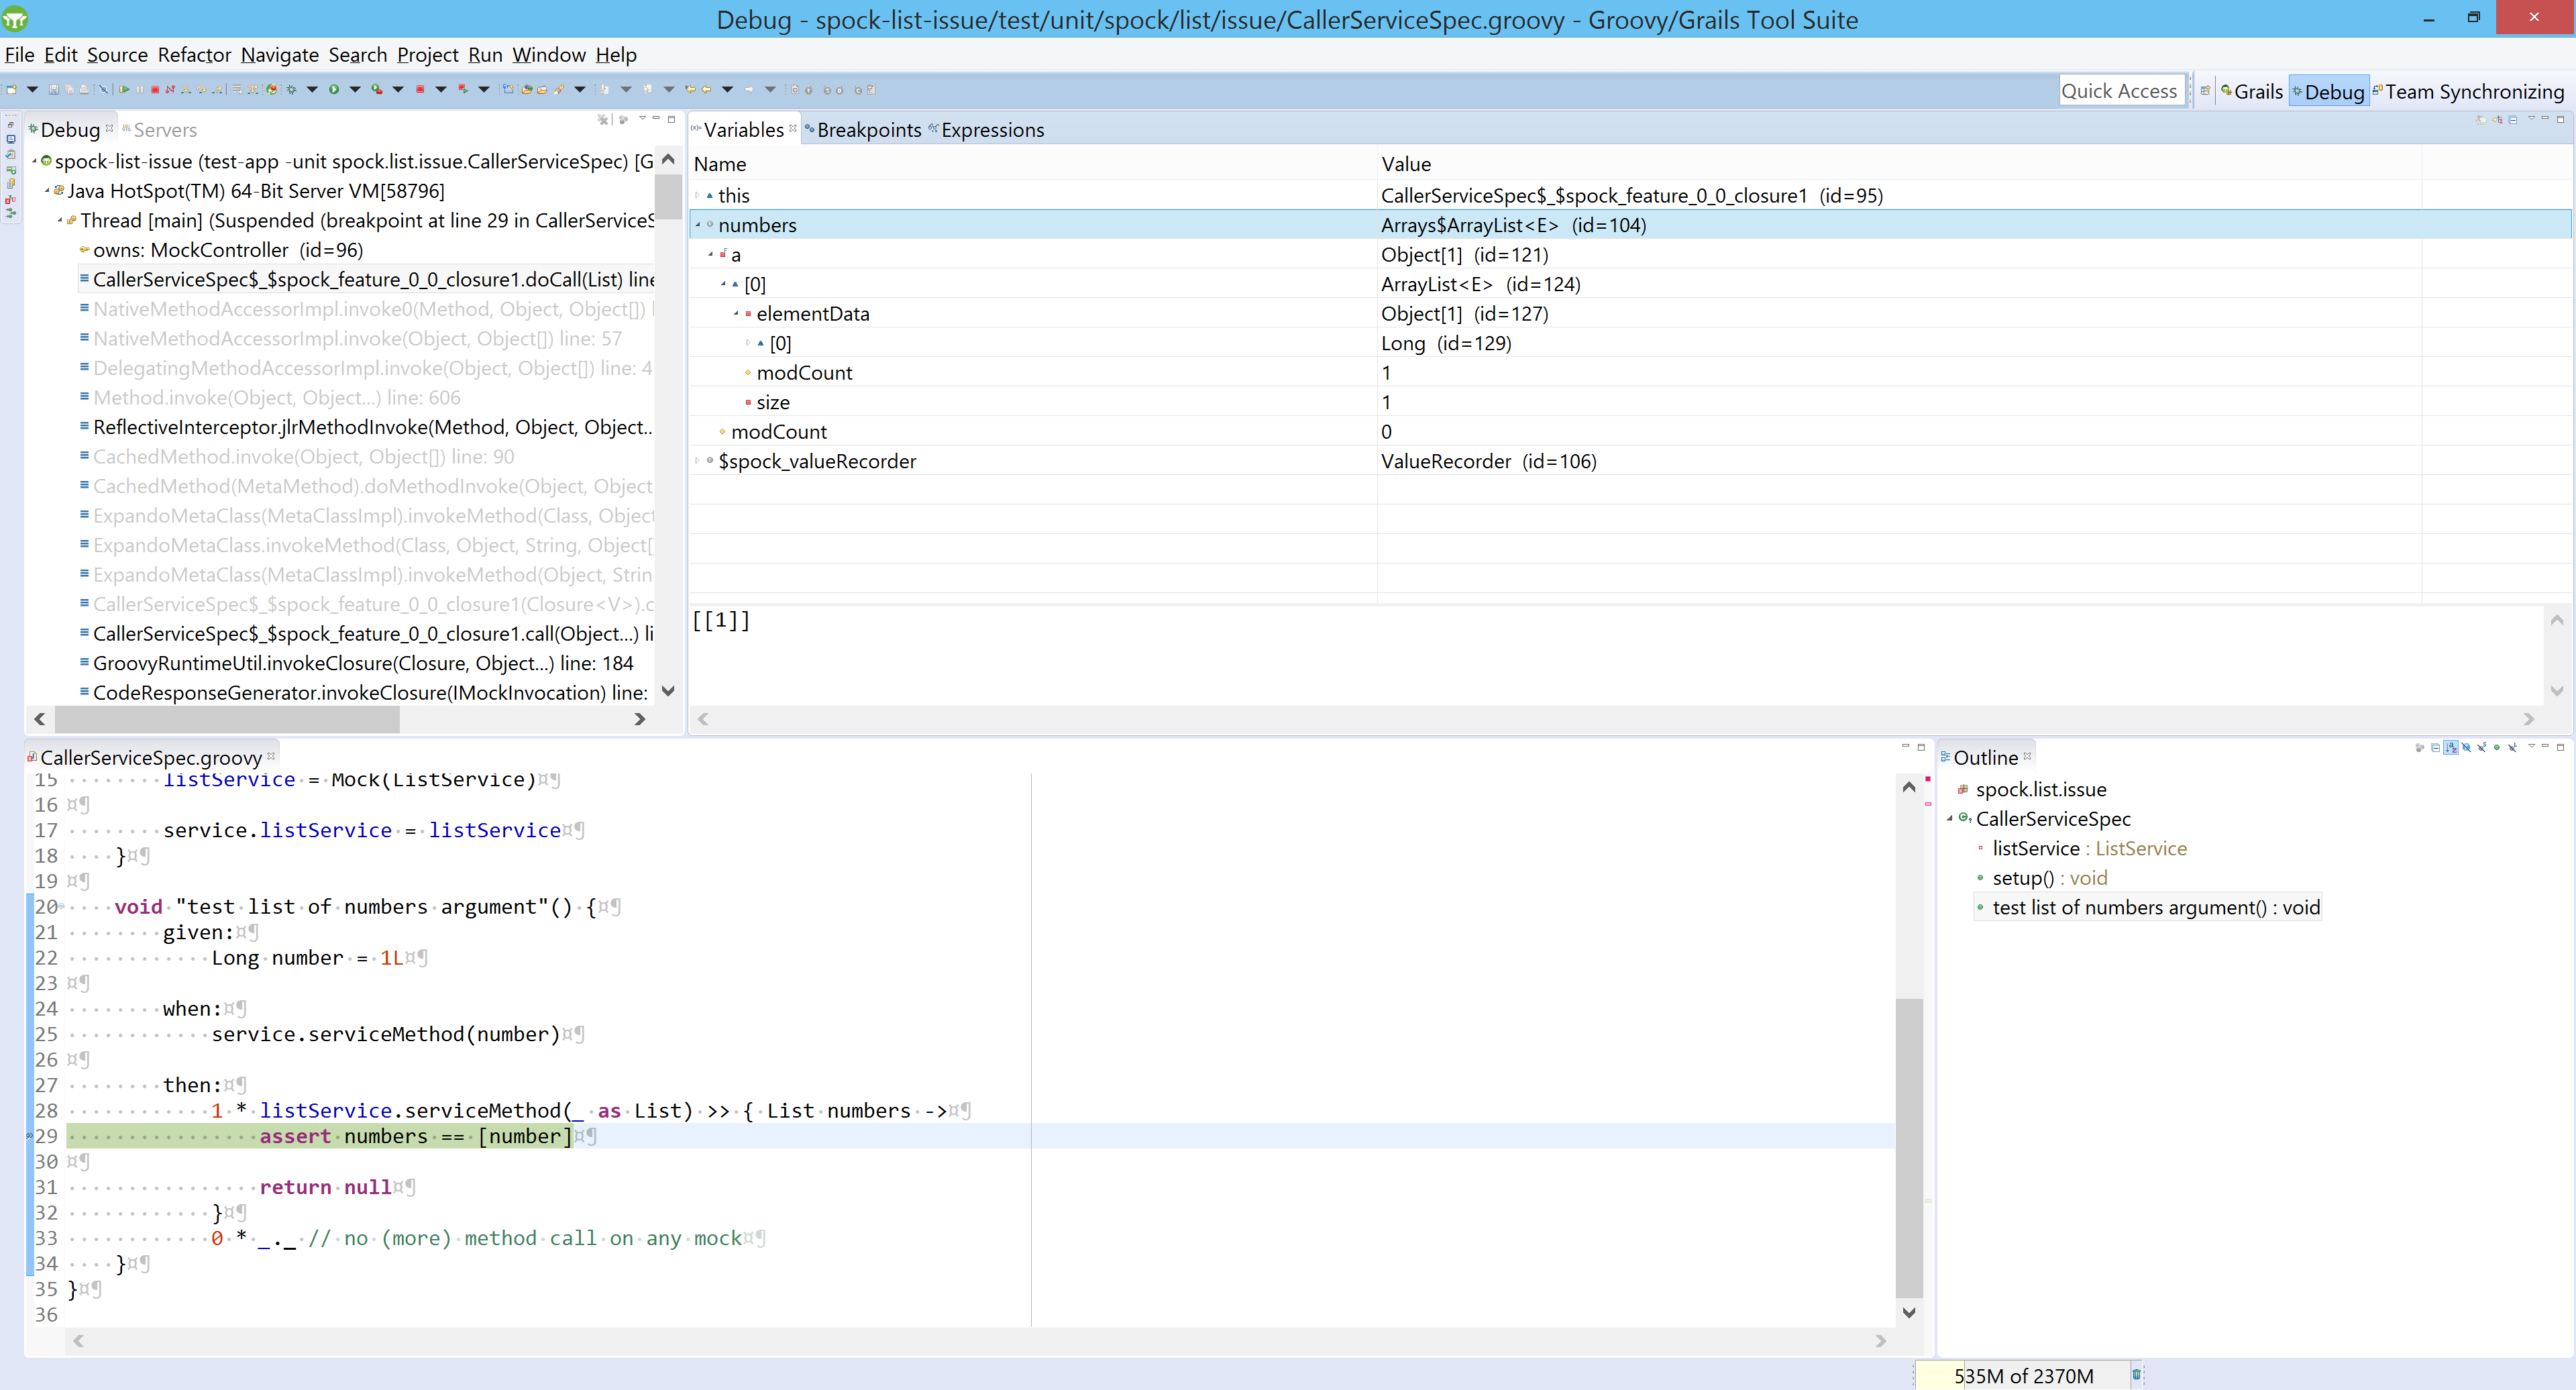The image size is (2576, 1390).
Task: Click the Skip All Breakpoints icon
Action: click(x=103, y=90)
